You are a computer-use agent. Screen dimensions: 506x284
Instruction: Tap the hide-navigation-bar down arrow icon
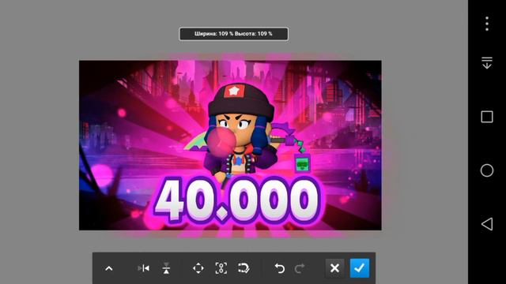(x=487, y=63)
